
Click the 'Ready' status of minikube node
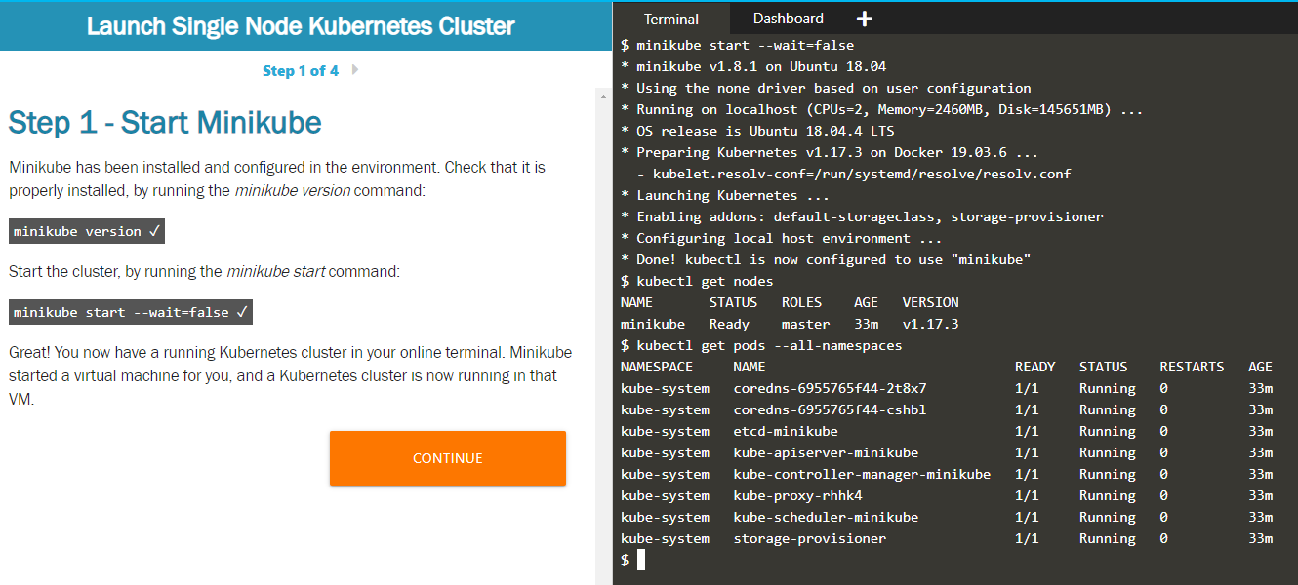(x=729, y=324)
